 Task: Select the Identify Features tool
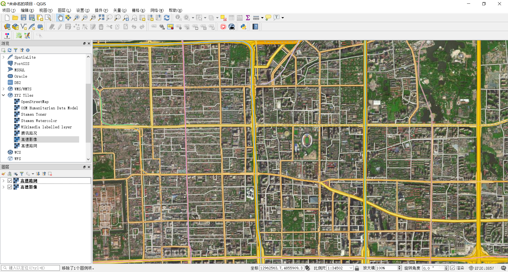179,18
